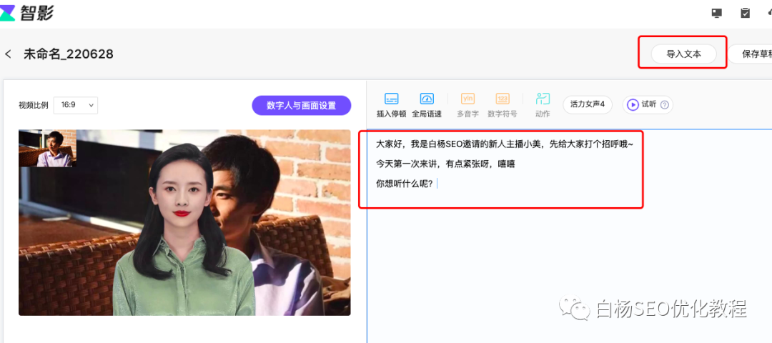Open the 活力女声4 voice selector
772x343 pixels.
588,104
